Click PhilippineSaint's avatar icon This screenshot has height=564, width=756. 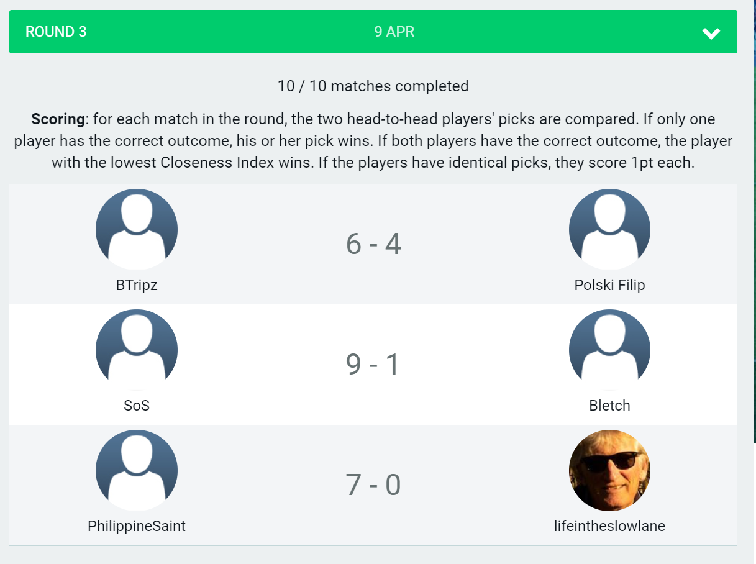point(137,470)
